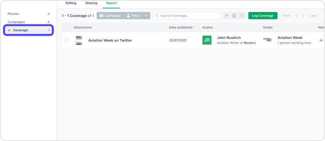The height and width of the screenshot is (141, 325).
Task: Switch to the Sharing tab
Action: (x=91, y=3)
